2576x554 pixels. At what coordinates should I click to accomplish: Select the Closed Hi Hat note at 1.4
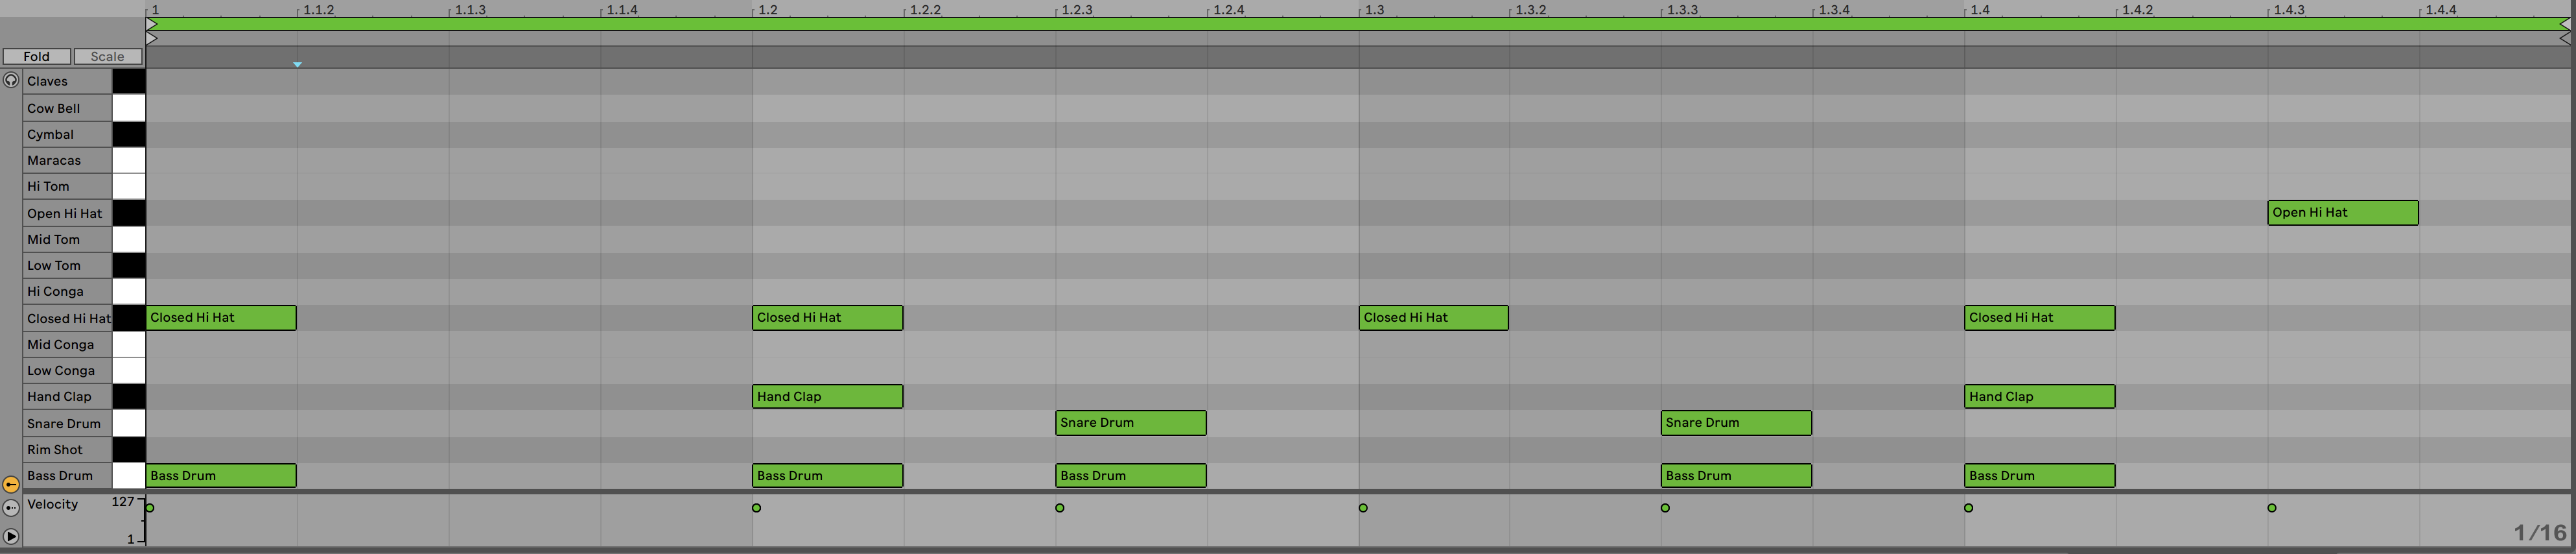(x=2039, y=317)
